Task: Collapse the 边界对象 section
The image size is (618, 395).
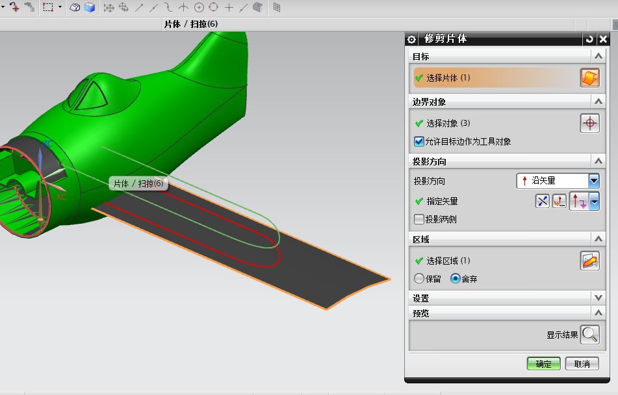Action: pos(599,101)
